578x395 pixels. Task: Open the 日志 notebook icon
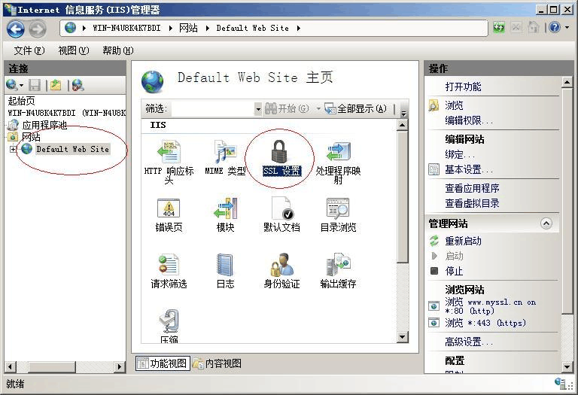225,265
